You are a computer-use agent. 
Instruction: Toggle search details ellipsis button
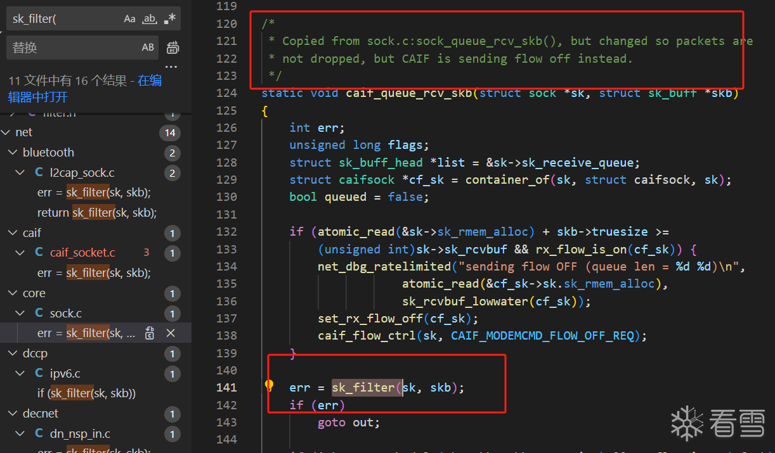[171, 66]
